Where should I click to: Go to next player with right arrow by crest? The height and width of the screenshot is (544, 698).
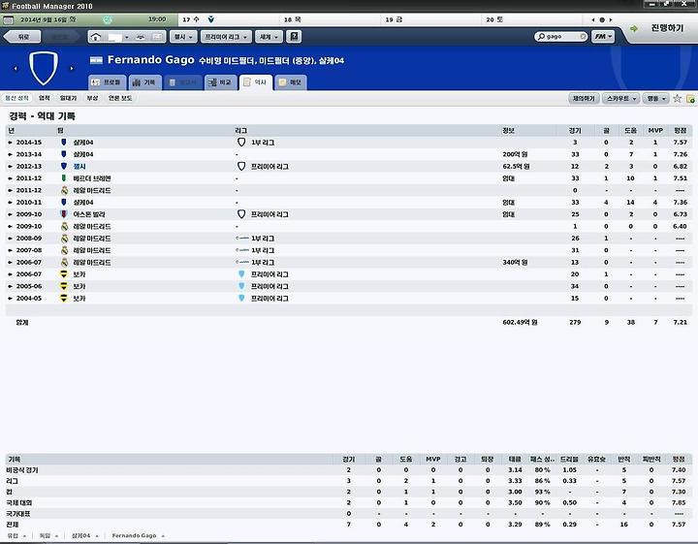click(x=71, y=69)
